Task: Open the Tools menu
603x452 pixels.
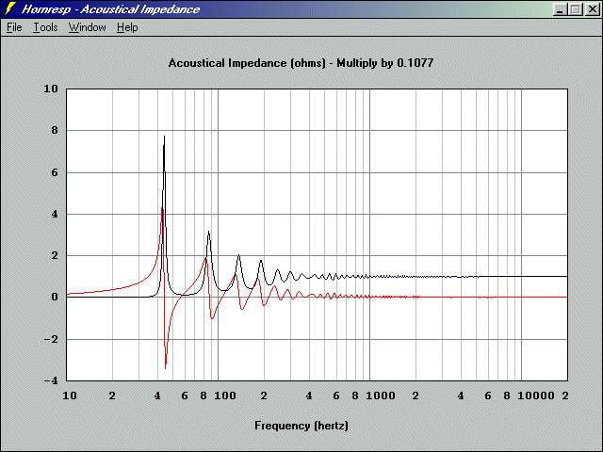Action: tap(45, 27)
